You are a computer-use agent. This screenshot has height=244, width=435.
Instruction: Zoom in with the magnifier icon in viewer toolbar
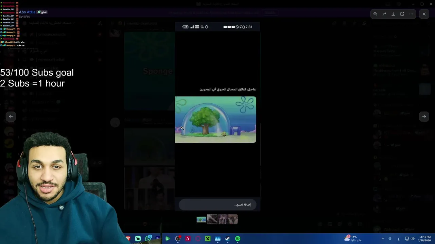[375, 14]
